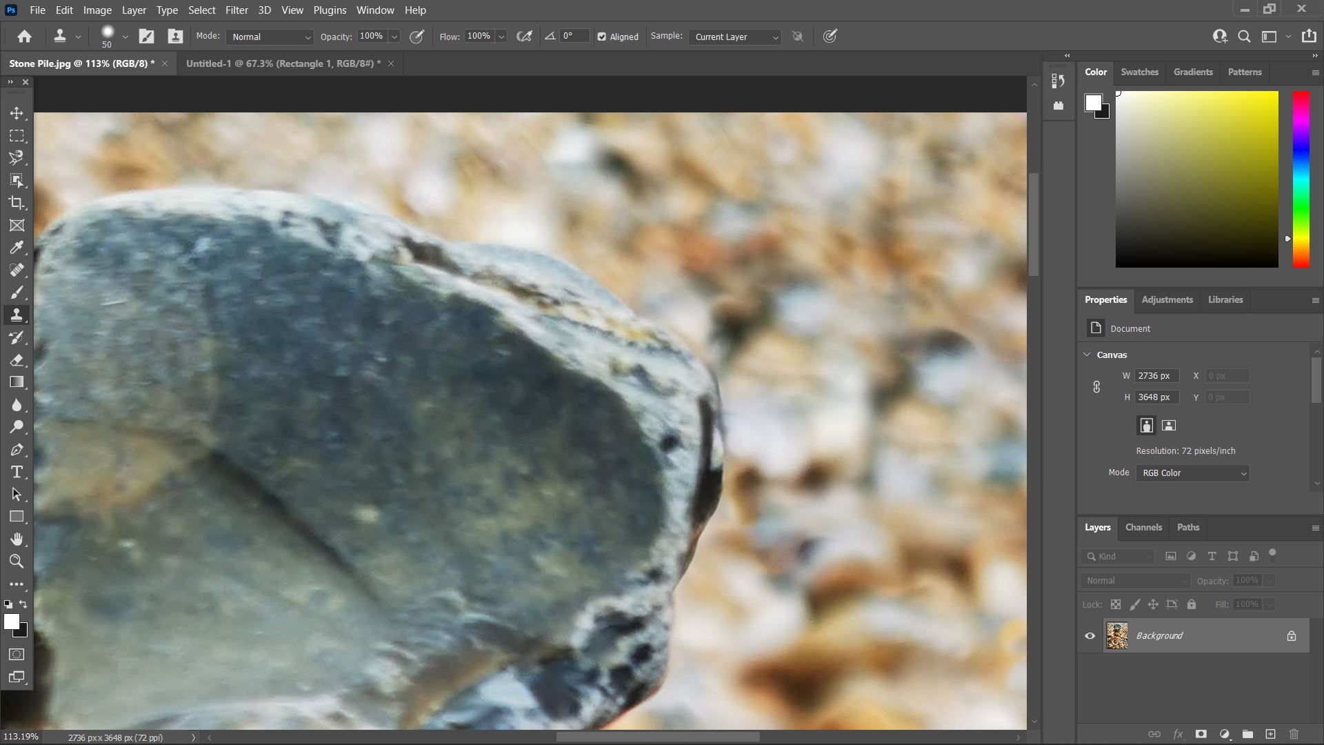Click the hue spectrum slider
Viewport: 1324px width, 745px height.
pos(1301,179)
